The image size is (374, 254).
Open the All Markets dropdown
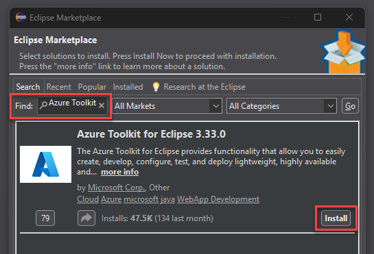point(167,106)
